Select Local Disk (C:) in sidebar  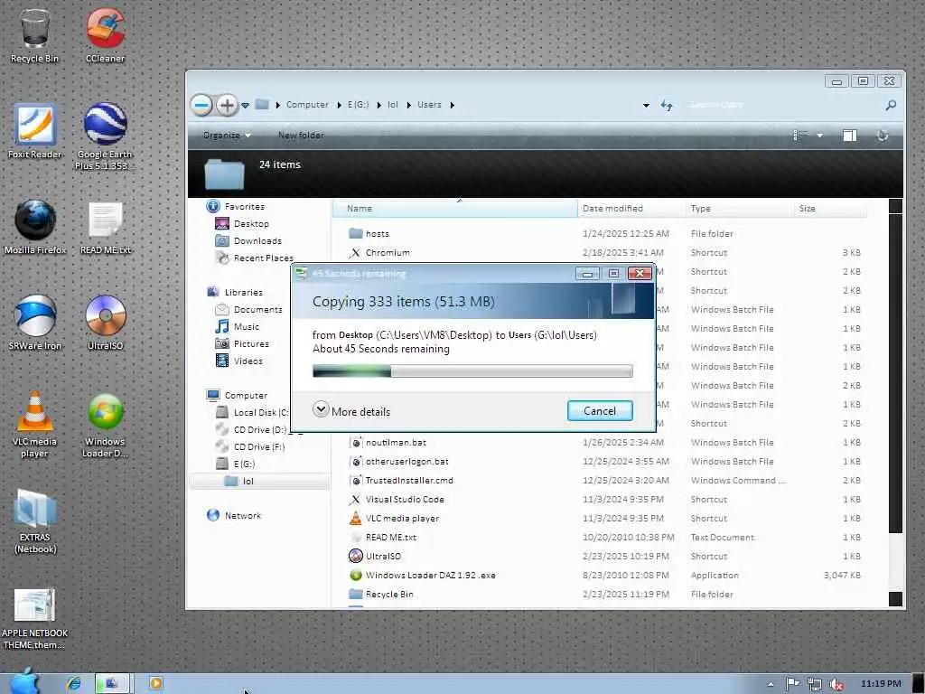pyautogui.click(x=253, y=412)
